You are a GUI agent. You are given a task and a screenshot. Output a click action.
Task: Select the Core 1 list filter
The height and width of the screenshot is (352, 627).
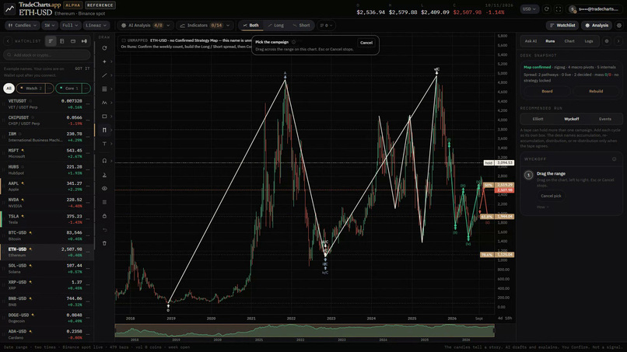click(69, 89)
